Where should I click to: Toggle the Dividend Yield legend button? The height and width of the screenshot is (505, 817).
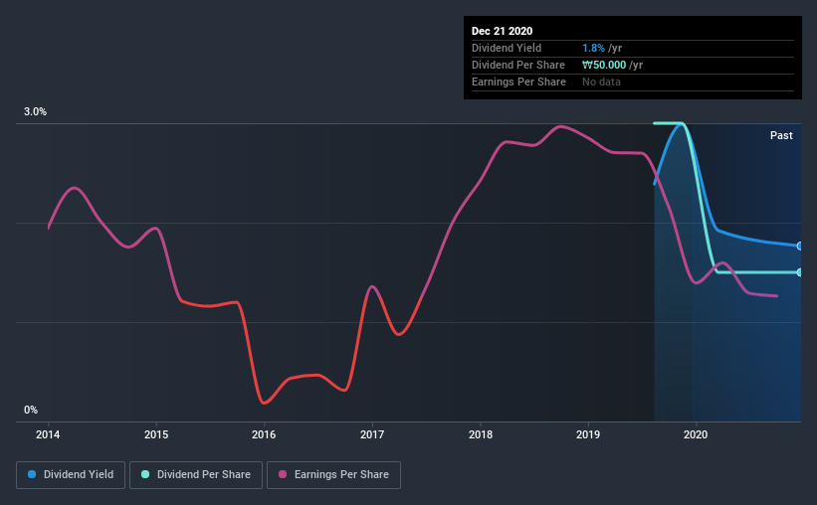coord(71,475)
